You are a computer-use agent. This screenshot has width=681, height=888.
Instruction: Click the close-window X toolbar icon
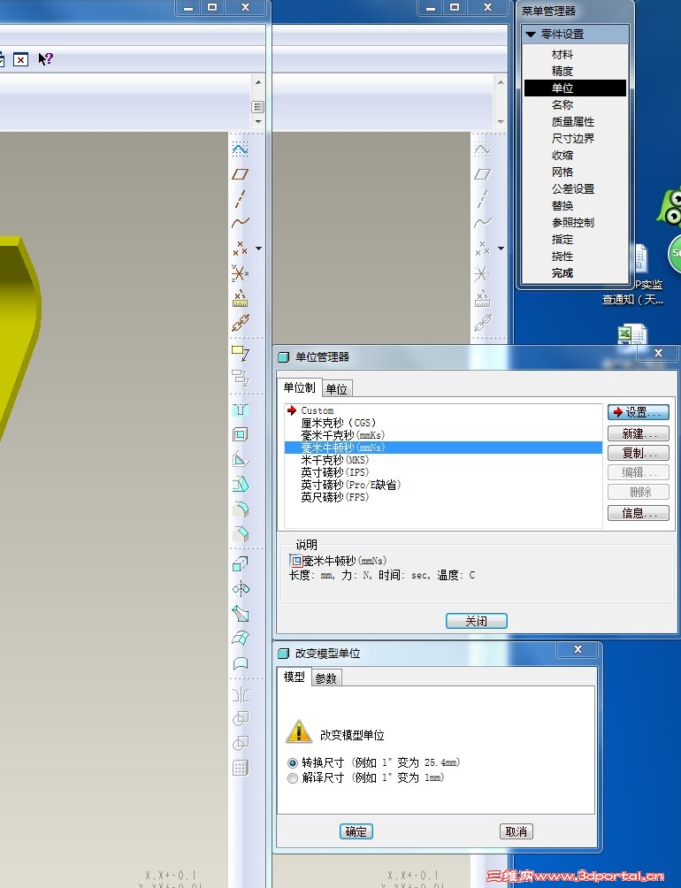[21, 59]
